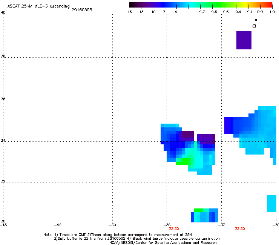The width and height of the screenshot is (279, 245).
Task: Click the red 22:50 time right of -33
Action: tap(240, 229)
